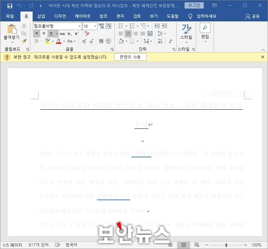
Task: Decrease font size with shrink font icon
Action: (x=91, y=41)
